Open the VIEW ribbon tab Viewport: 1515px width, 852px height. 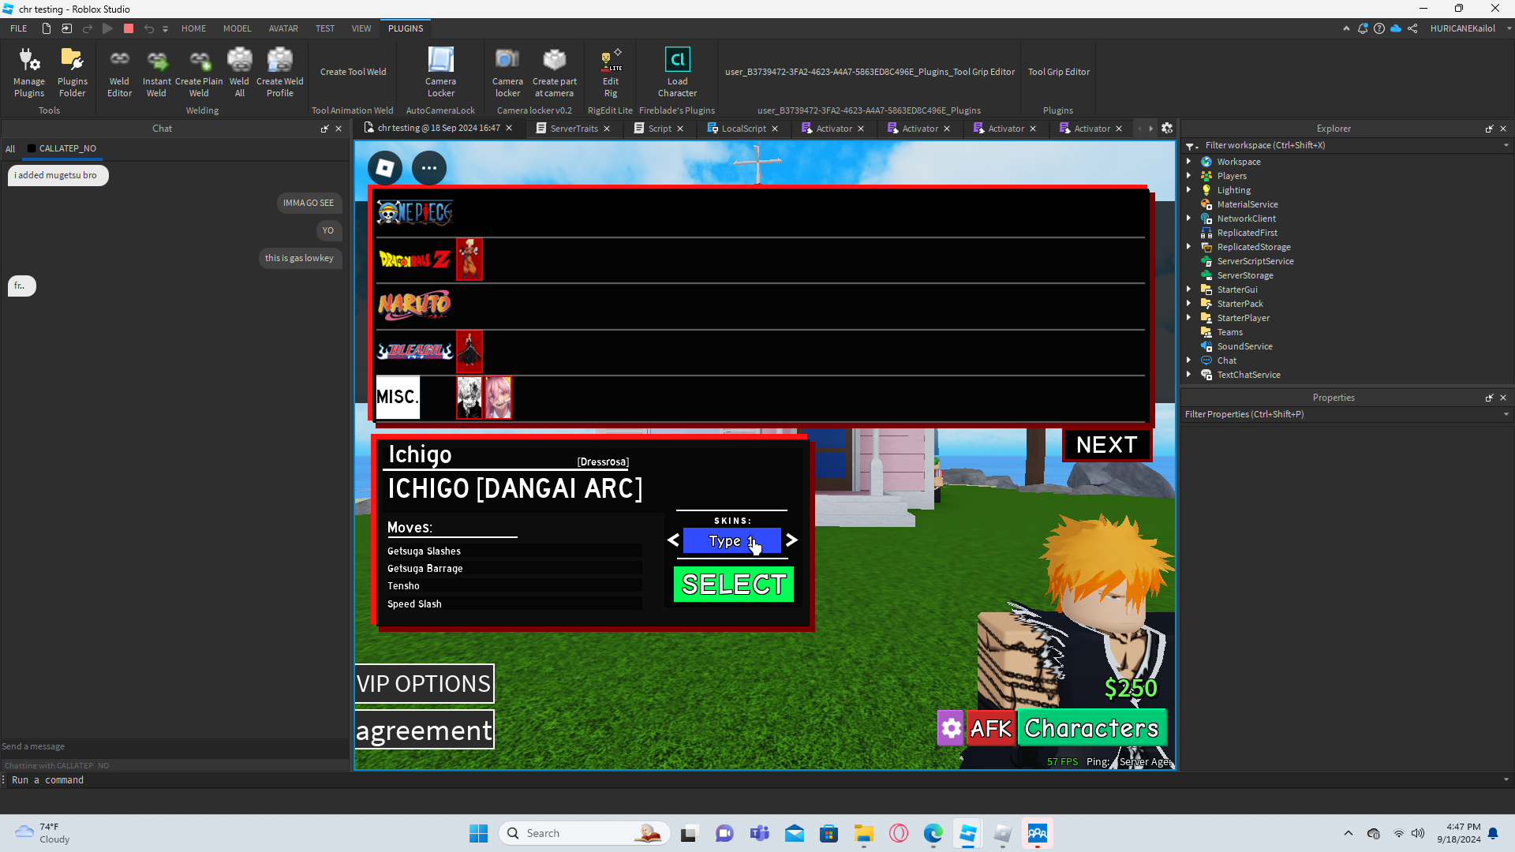pyautogui.click(x=361, y=28)
